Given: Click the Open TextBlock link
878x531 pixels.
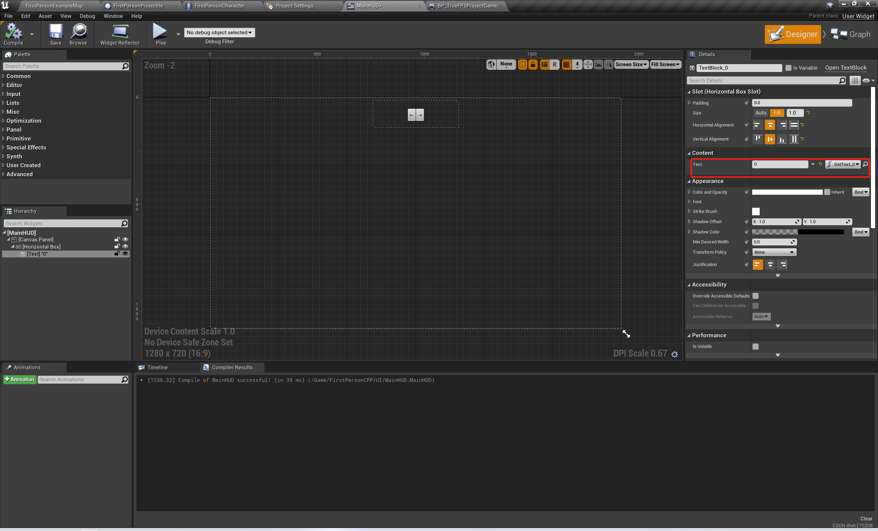Looking at the screenshot, I should [845, 68].
